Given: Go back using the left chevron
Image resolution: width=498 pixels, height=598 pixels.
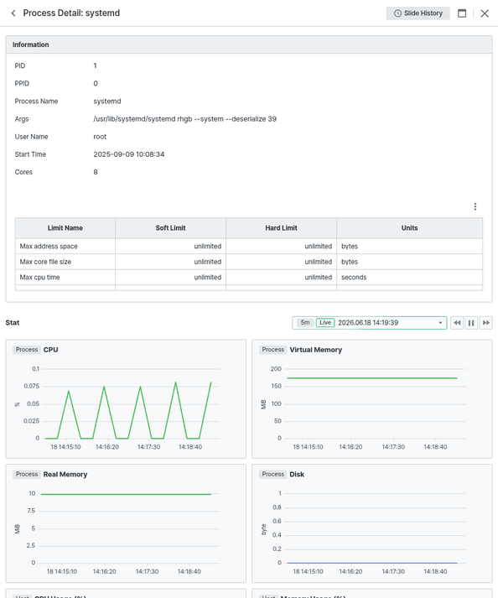Looking at the screenshot, I should (x=13, y=13).
